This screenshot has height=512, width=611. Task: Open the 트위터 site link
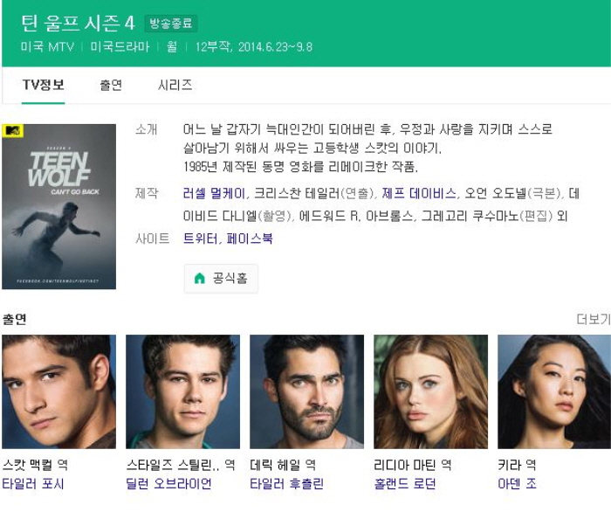pos(202,239)
